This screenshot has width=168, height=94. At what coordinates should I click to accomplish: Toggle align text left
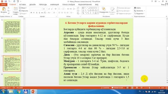pyautogui.click(x=59, y=13)
